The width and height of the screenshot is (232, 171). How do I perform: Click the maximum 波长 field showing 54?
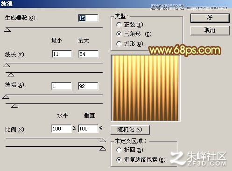[x=88, y=54]
